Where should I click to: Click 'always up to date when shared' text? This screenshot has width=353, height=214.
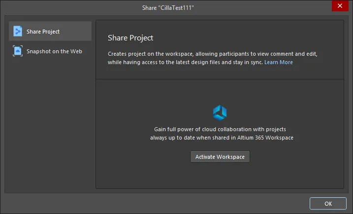(222, 138)
